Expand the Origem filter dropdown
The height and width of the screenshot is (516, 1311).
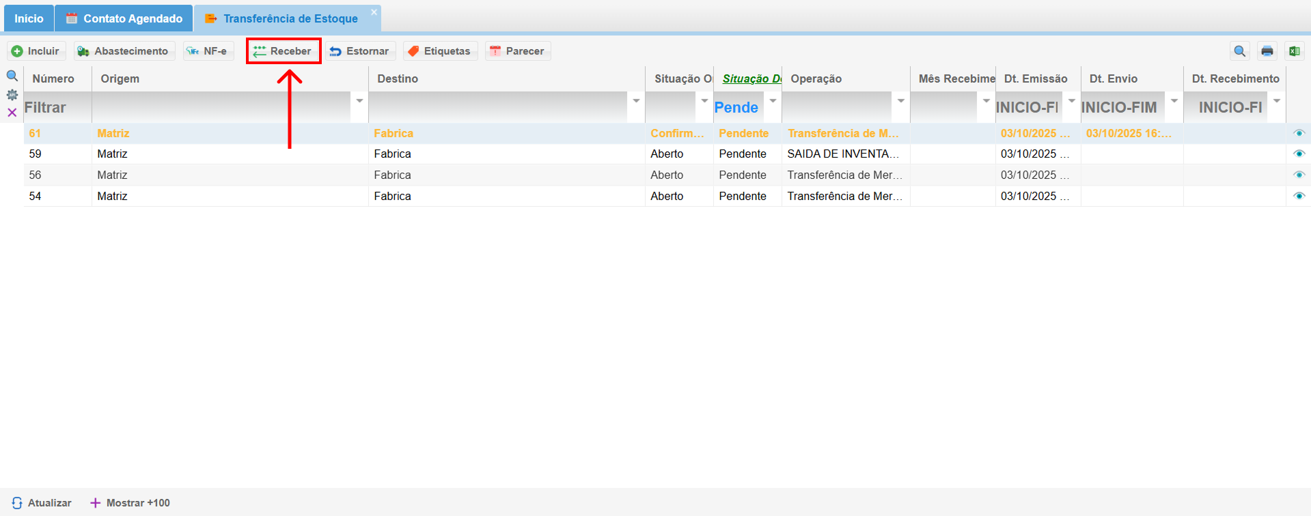click(x=359, y=101)
